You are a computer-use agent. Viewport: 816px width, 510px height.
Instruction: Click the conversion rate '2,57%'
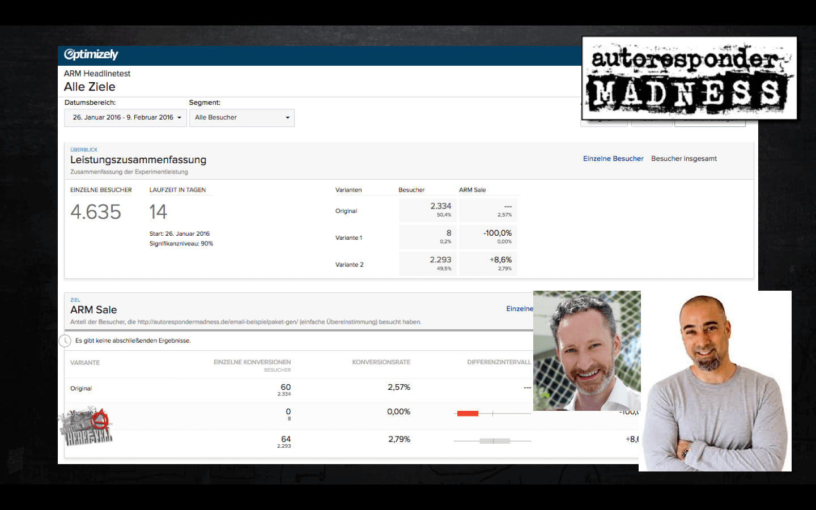[399, 387]
